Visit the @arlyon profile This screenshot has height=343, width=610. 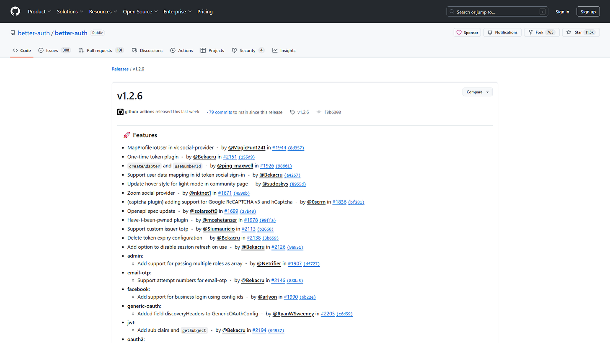tap(267, 297)
